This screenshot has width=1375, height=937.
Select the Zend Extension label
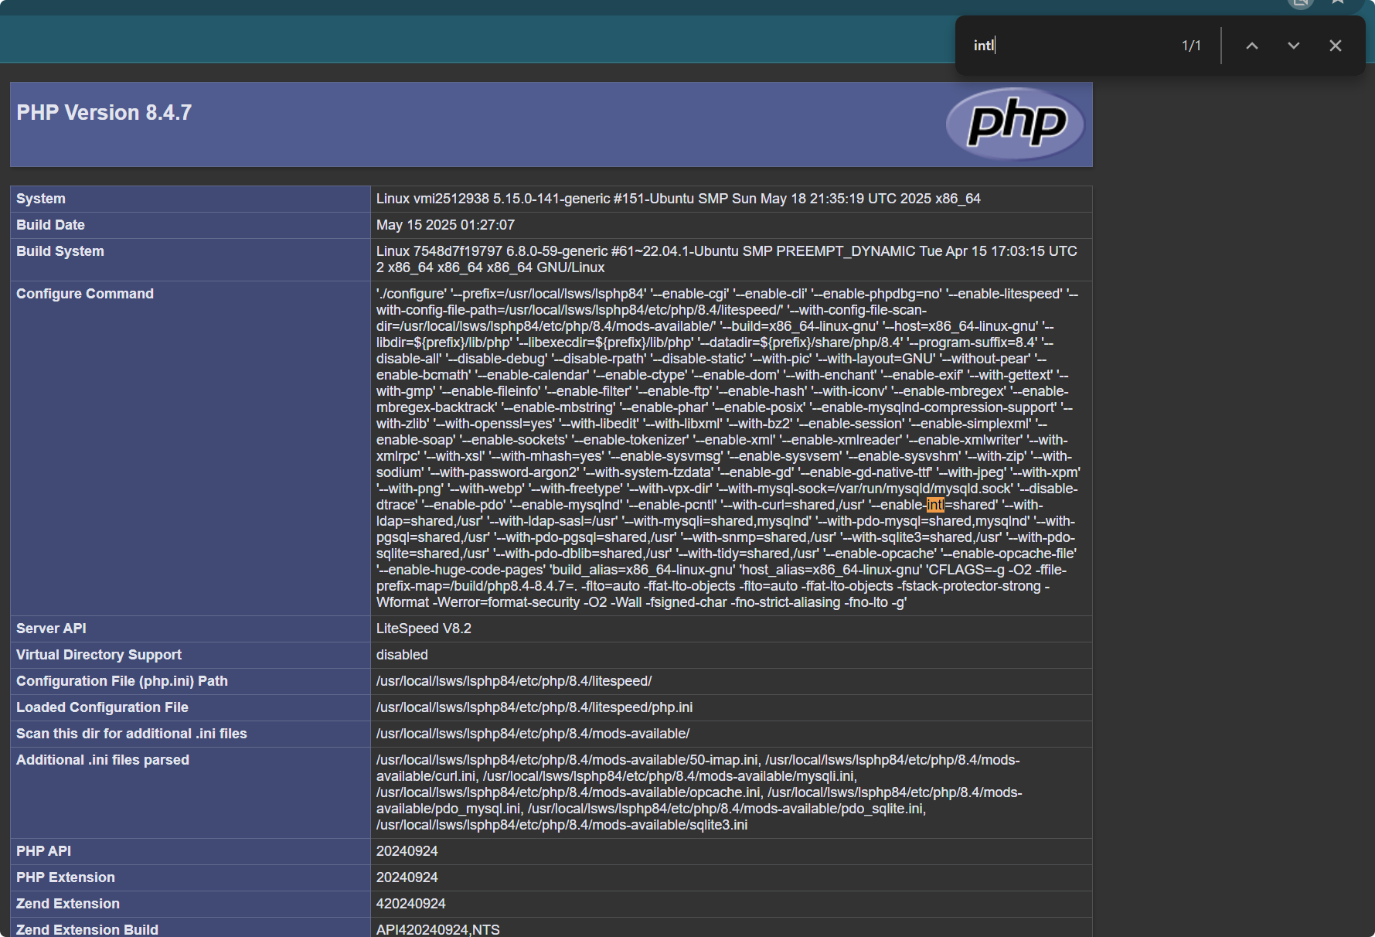click(x=68, y=904)
